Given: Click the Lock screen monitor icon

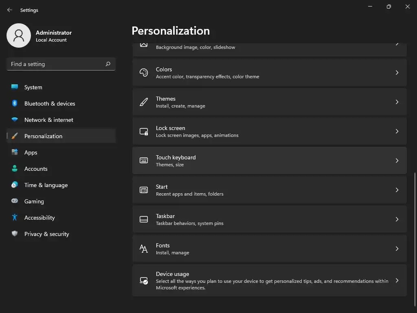Looking at the screenshot, I should point(144,131).
